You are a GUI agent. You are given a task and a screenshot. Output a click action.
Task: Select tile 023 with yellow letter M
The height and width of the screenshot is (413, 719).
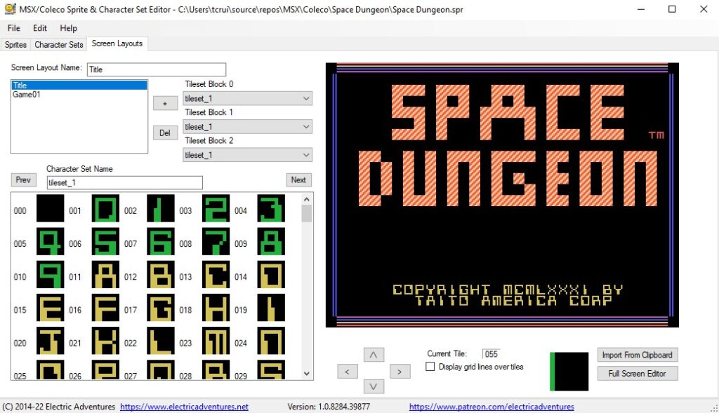pyautogui.click(x=216, y=341)
